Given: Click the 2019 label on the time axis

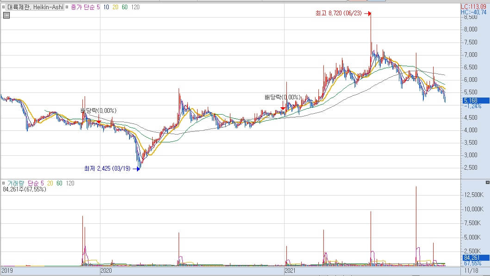Looking at the screenshot, I should point(7,270).
